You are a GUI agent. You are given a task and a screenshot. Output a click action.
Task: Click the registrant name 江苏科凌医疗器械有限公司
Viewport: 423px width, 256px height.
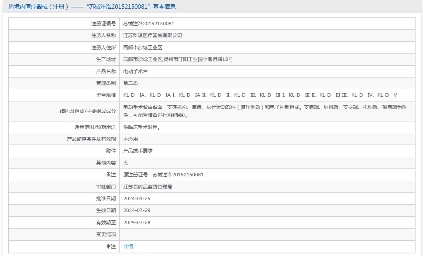152,35
